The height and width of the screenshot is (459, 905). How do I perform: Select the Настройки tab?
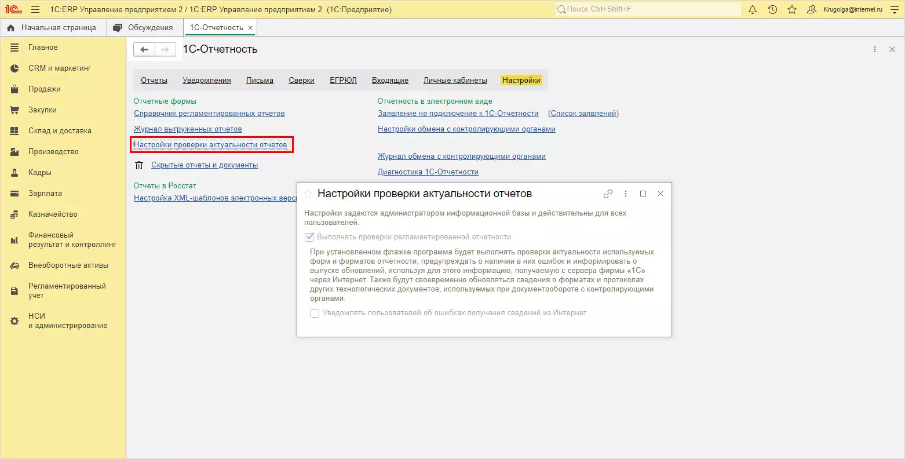pos(521,81)
